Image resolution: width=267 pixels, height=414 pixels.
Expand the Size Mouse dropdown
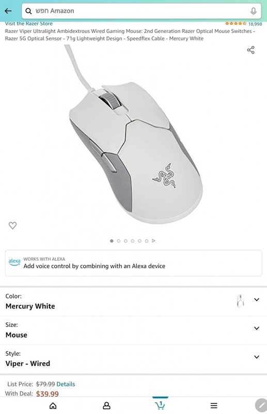(x=133, y=330)
